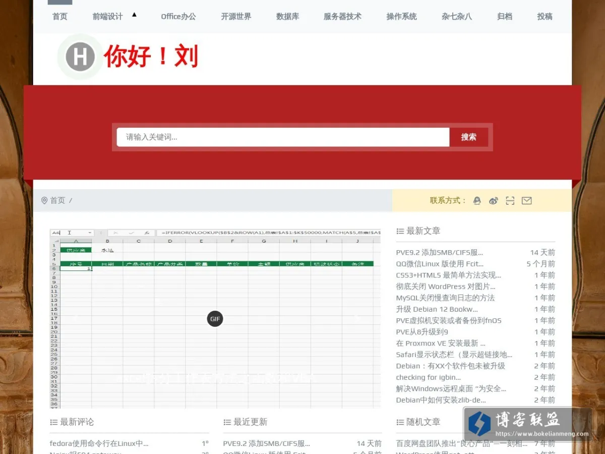The width and height of the screenshot is (605, 454).
Task: Focus the 请输入关键词 search field
Action: pyautogui.click(x=283, y=137)
